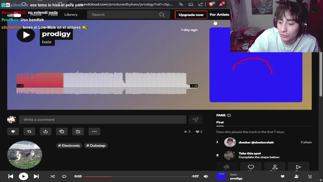Open the dowker @dowkerslatt fan profile

(256, 142)
